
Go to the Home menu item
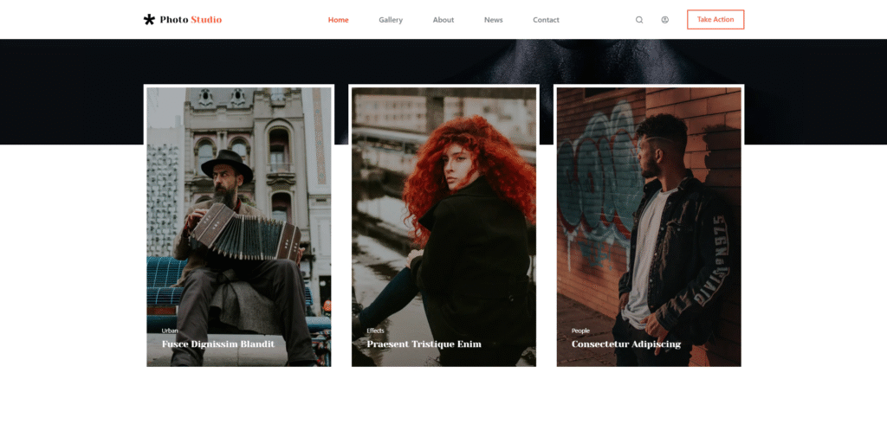click(338, 20)
